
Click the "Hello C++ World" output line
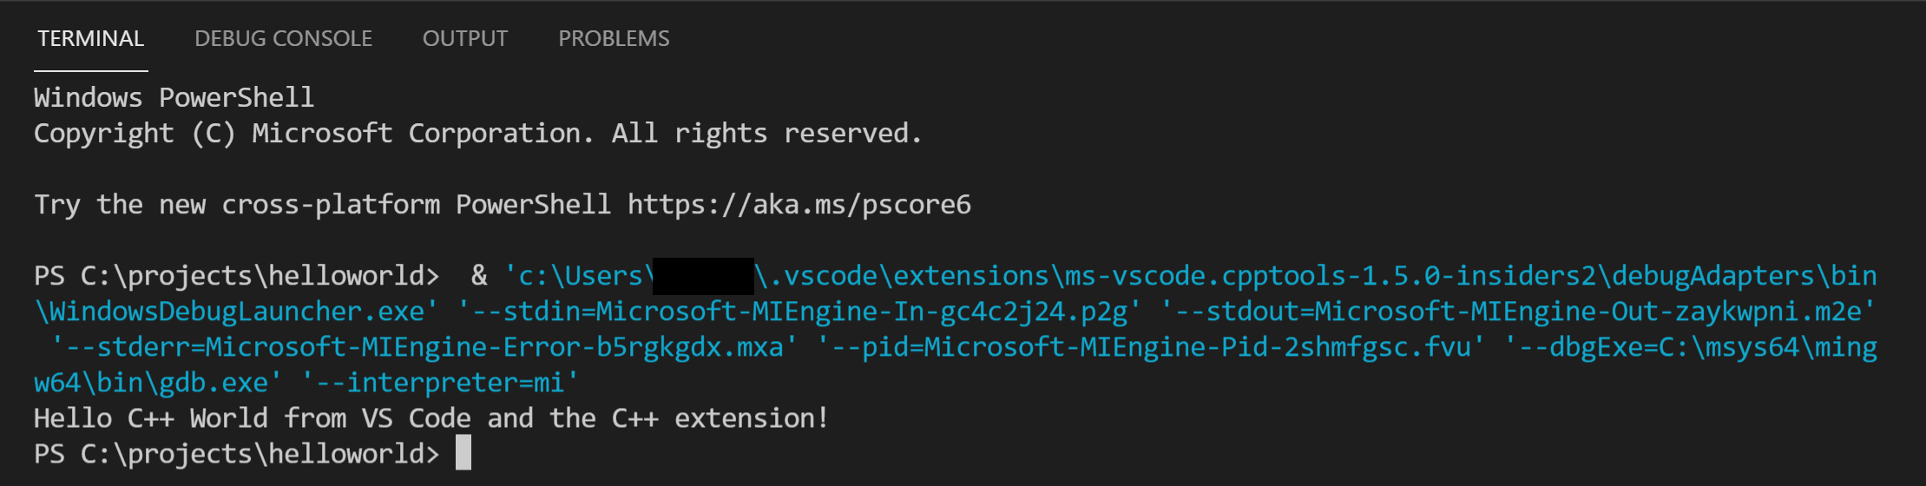point(431,418)
